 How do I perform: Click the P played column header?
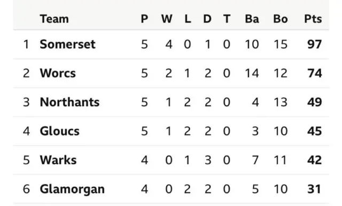[x=144, y=19]
